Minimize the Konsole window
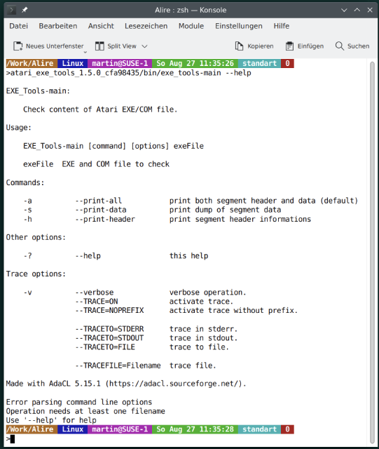Image resolution: width=379 pixels, height=449 pixels. pyautogui.click(x=344, y=10)
